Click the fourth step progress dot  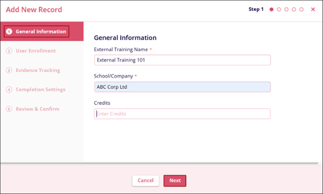click(x=294, y=9)
